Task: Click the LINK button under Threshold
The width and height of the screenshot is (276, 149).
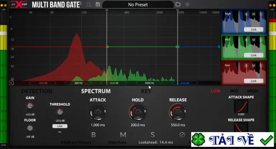Action: click(60, 126)
